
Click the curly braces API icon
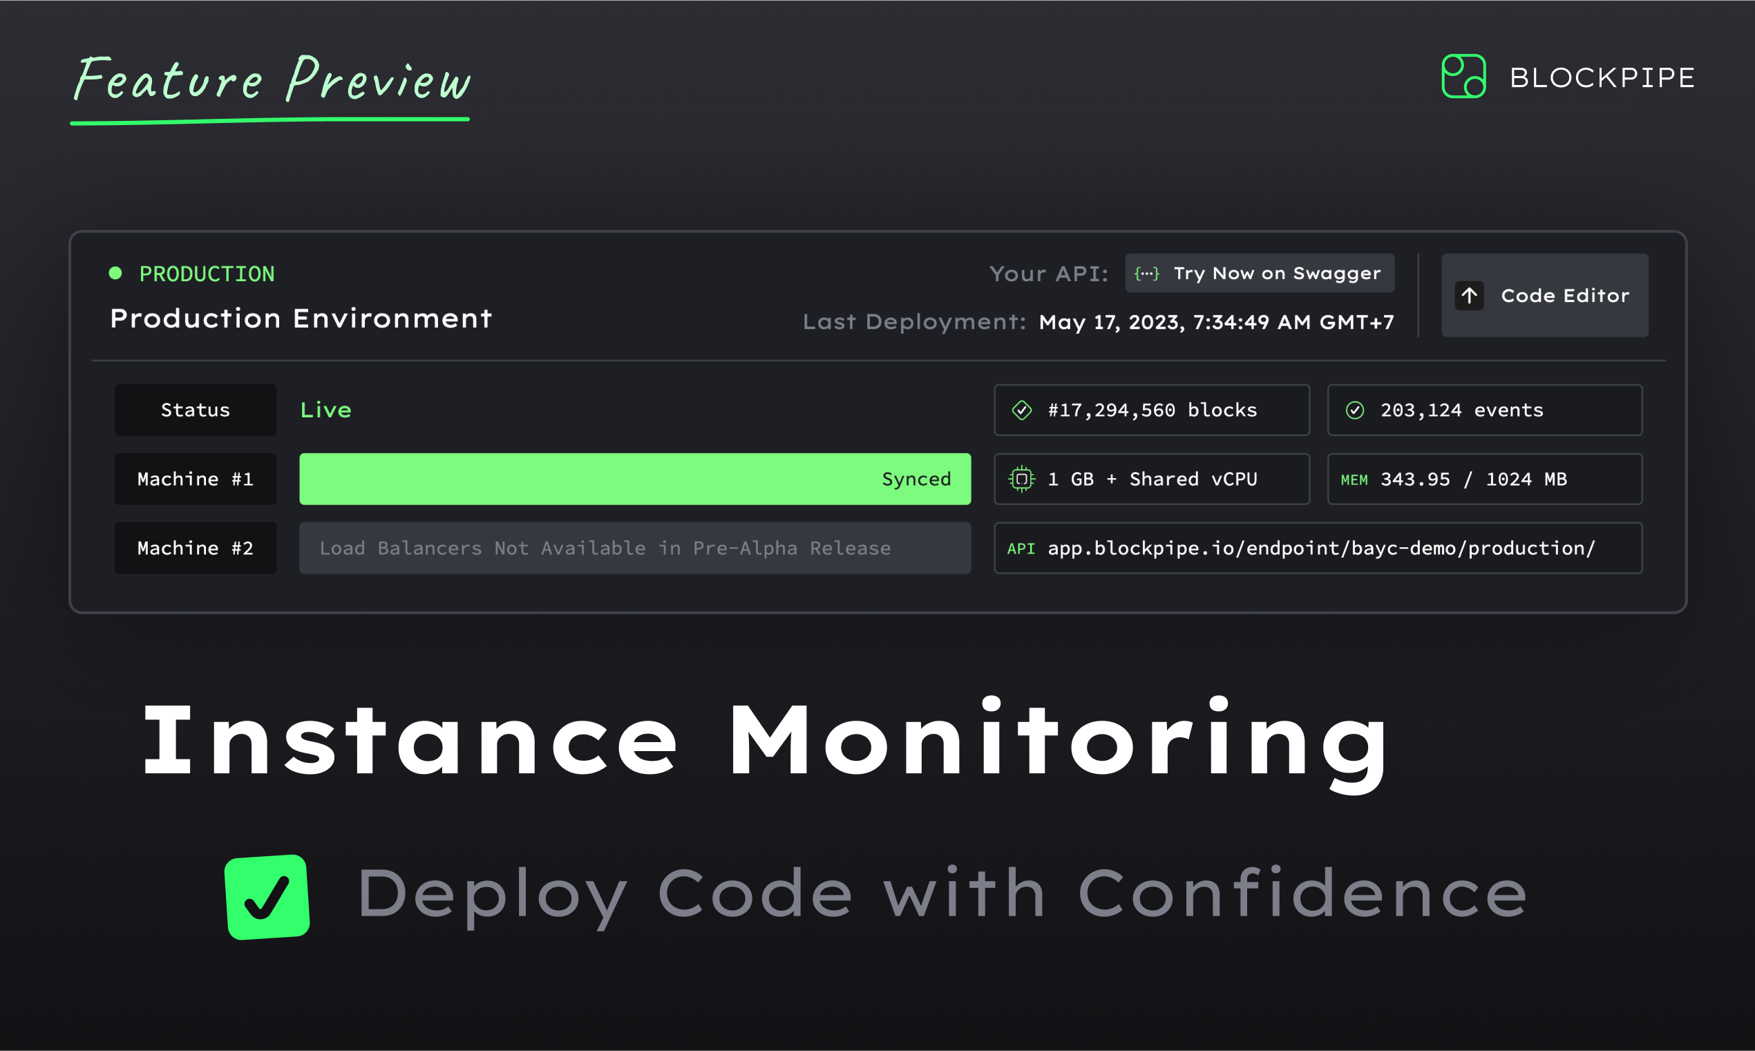coord(1147,274)
